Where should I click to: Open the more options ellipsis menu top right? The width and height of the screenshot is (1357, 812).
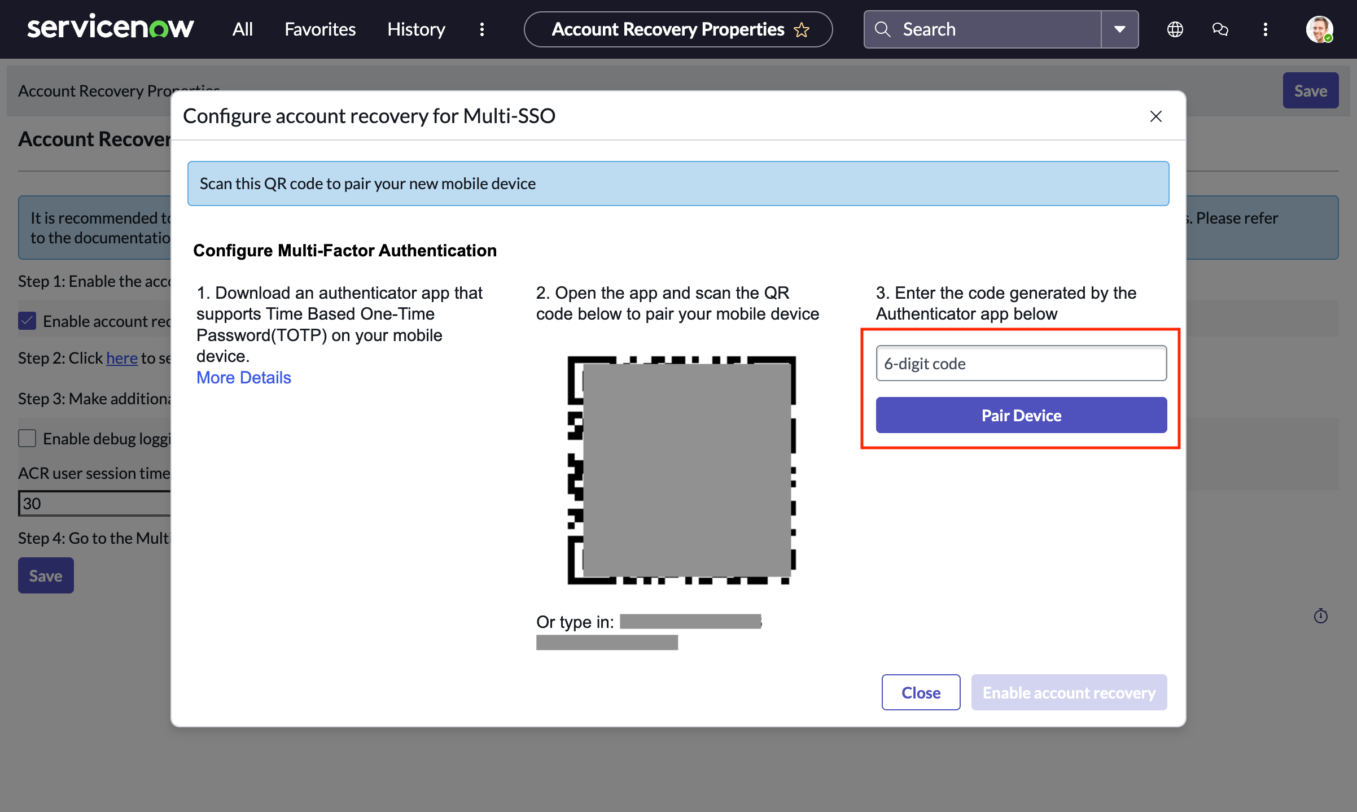point(1266,29)
